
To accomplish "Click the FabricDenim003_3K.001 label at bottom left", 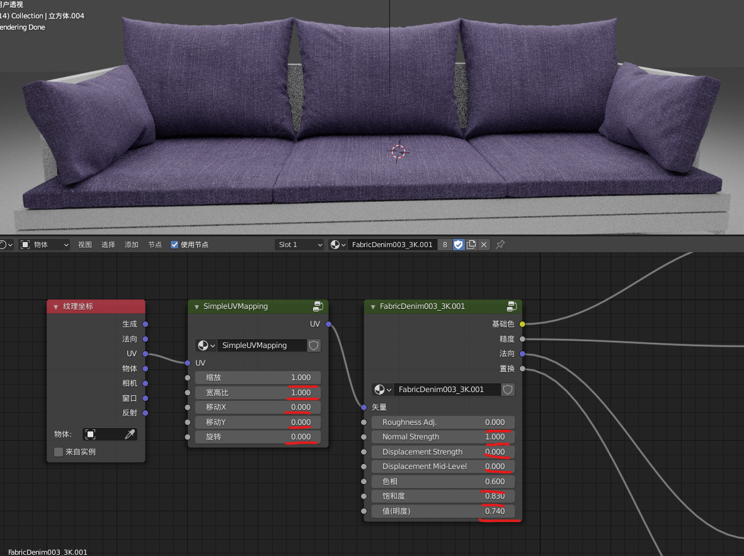I will coord(47,552).
